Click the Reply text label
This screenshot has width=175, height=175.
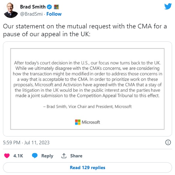coord(47,156)
